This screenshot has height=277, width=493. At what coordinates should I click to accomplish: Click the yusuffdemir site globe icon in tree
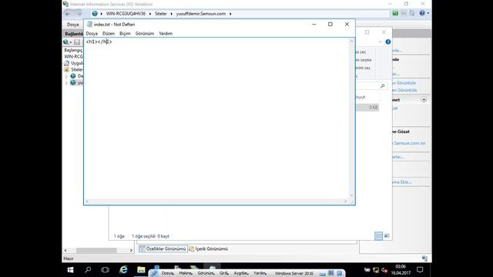(73, 82)
